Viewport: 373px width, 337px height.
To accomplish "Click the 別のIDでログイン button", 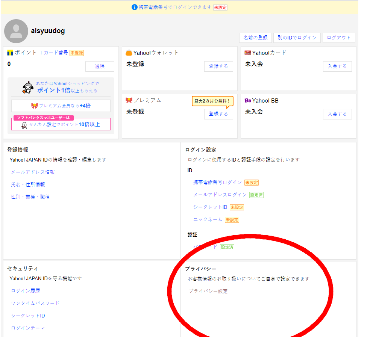I will coord(297,38).
